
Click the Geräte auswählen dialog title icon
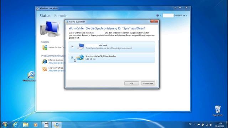click(x=67, y=22)
